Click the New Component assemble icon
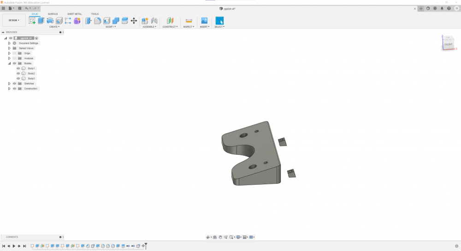 point(145,21)
